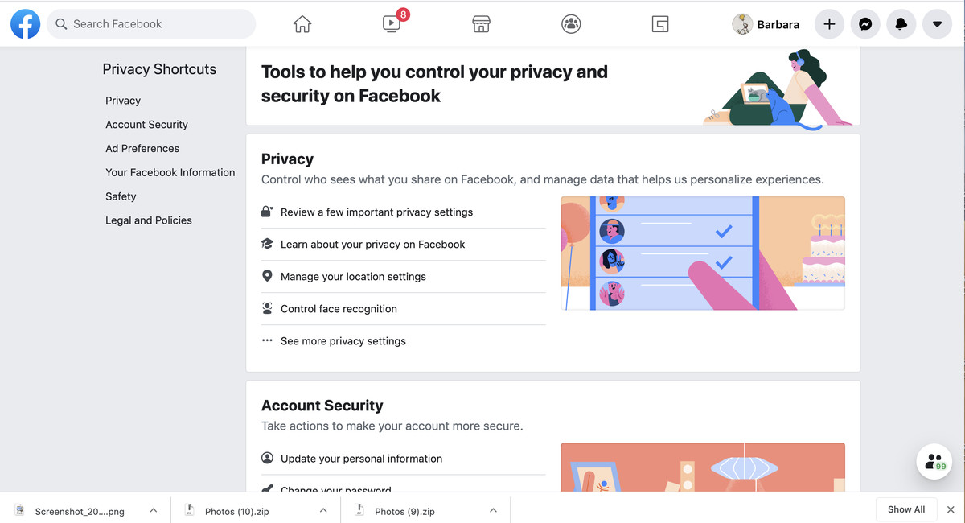The height and width of the screenshot is (523, 965).
Task: Open Legal and Policies section
Action: [149, 220]
